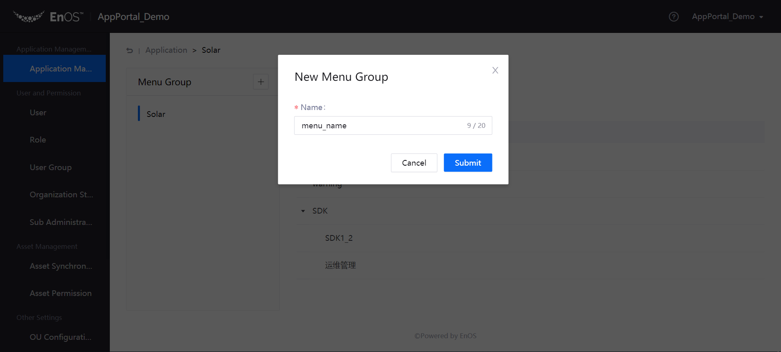
Task: Open the AppPortal_Demo account dropdown
Action: (727, 17)
